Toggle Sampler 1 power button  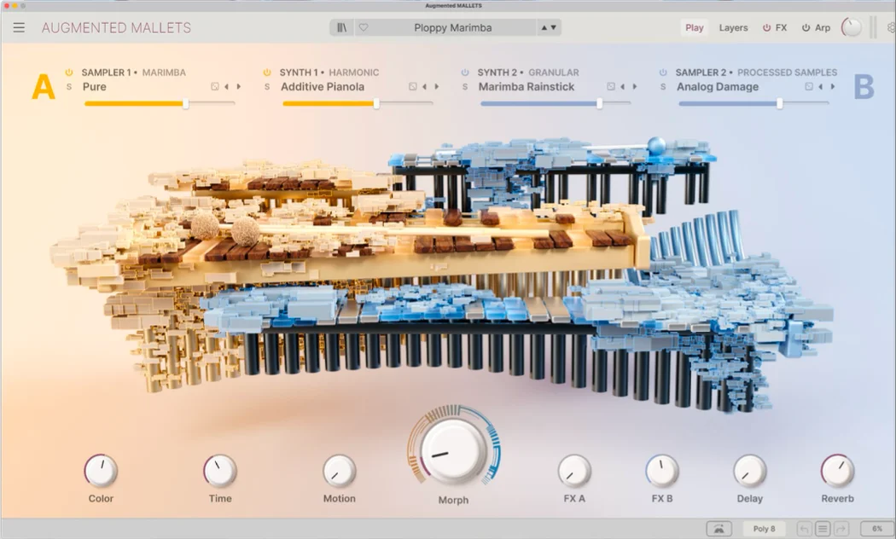[69, 72]
